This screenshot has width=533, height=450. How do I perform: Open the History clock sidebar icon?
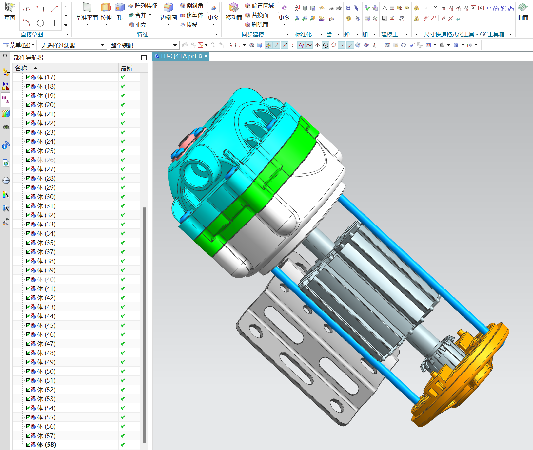6,180
